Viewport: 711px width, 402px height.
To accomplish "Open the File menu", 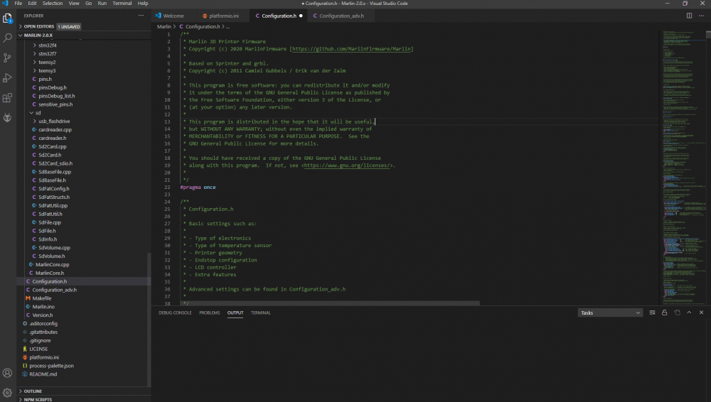I will click(x=18, y=3).
